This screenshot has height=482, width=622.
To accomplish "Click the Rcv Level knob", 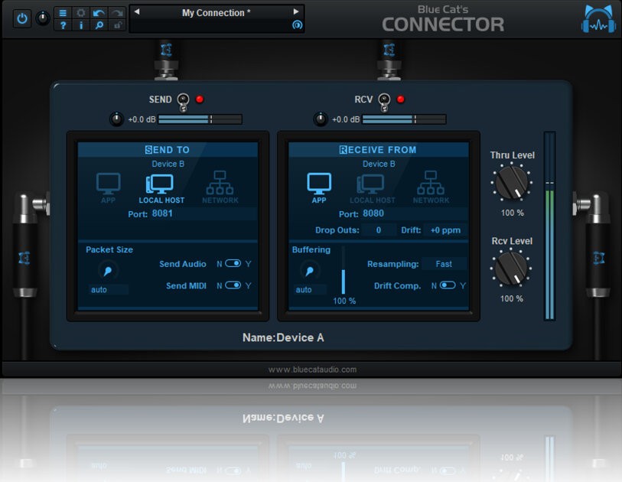I will pyautogui.click(x=511, y=269).
